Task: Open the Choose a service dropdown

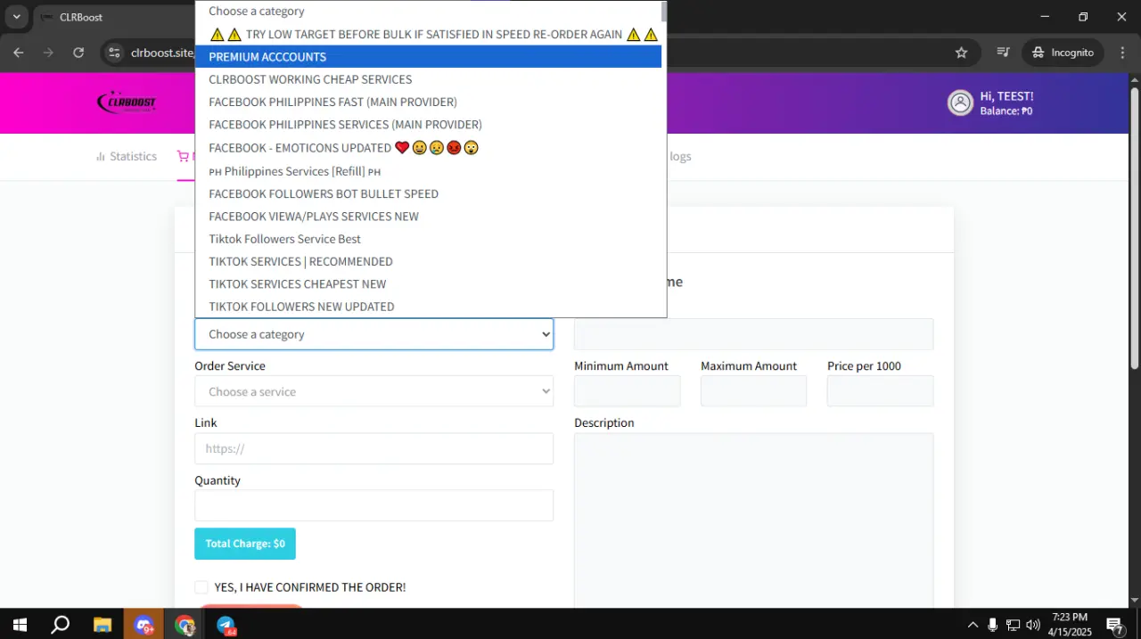Action: (373, 391)
